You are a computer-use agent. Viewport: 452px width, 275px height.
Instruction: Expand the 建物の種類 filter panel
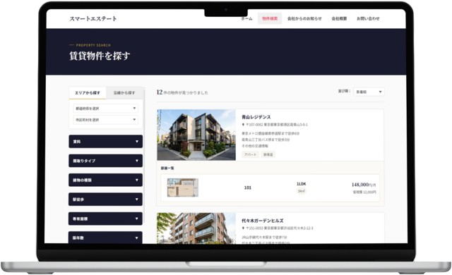pyautogui.click(x=105, y=180)
